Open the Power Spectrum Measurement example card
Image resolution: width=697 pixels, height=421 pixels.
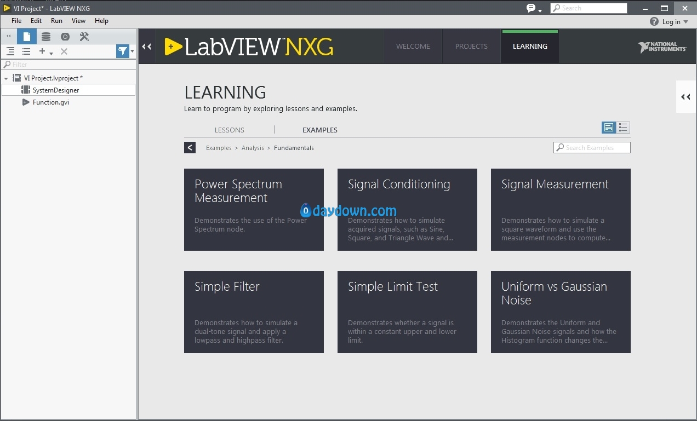pyautogui.click(x=254, y=210)
